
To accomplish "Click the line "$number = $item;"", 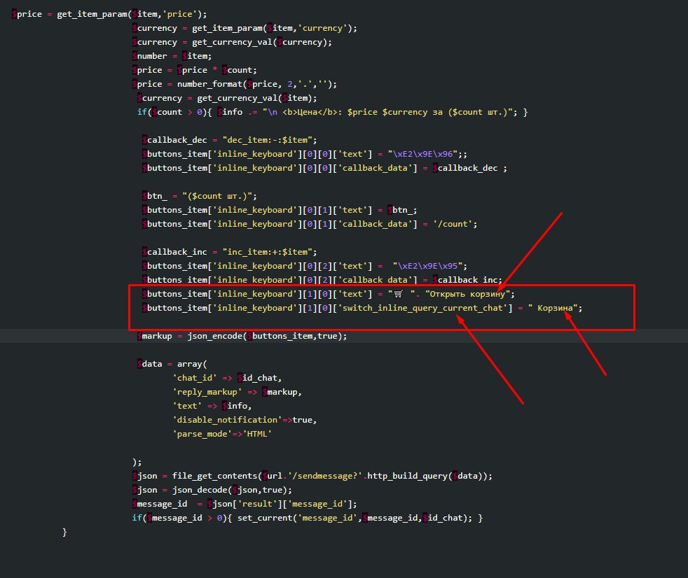I will coord(172,56).
